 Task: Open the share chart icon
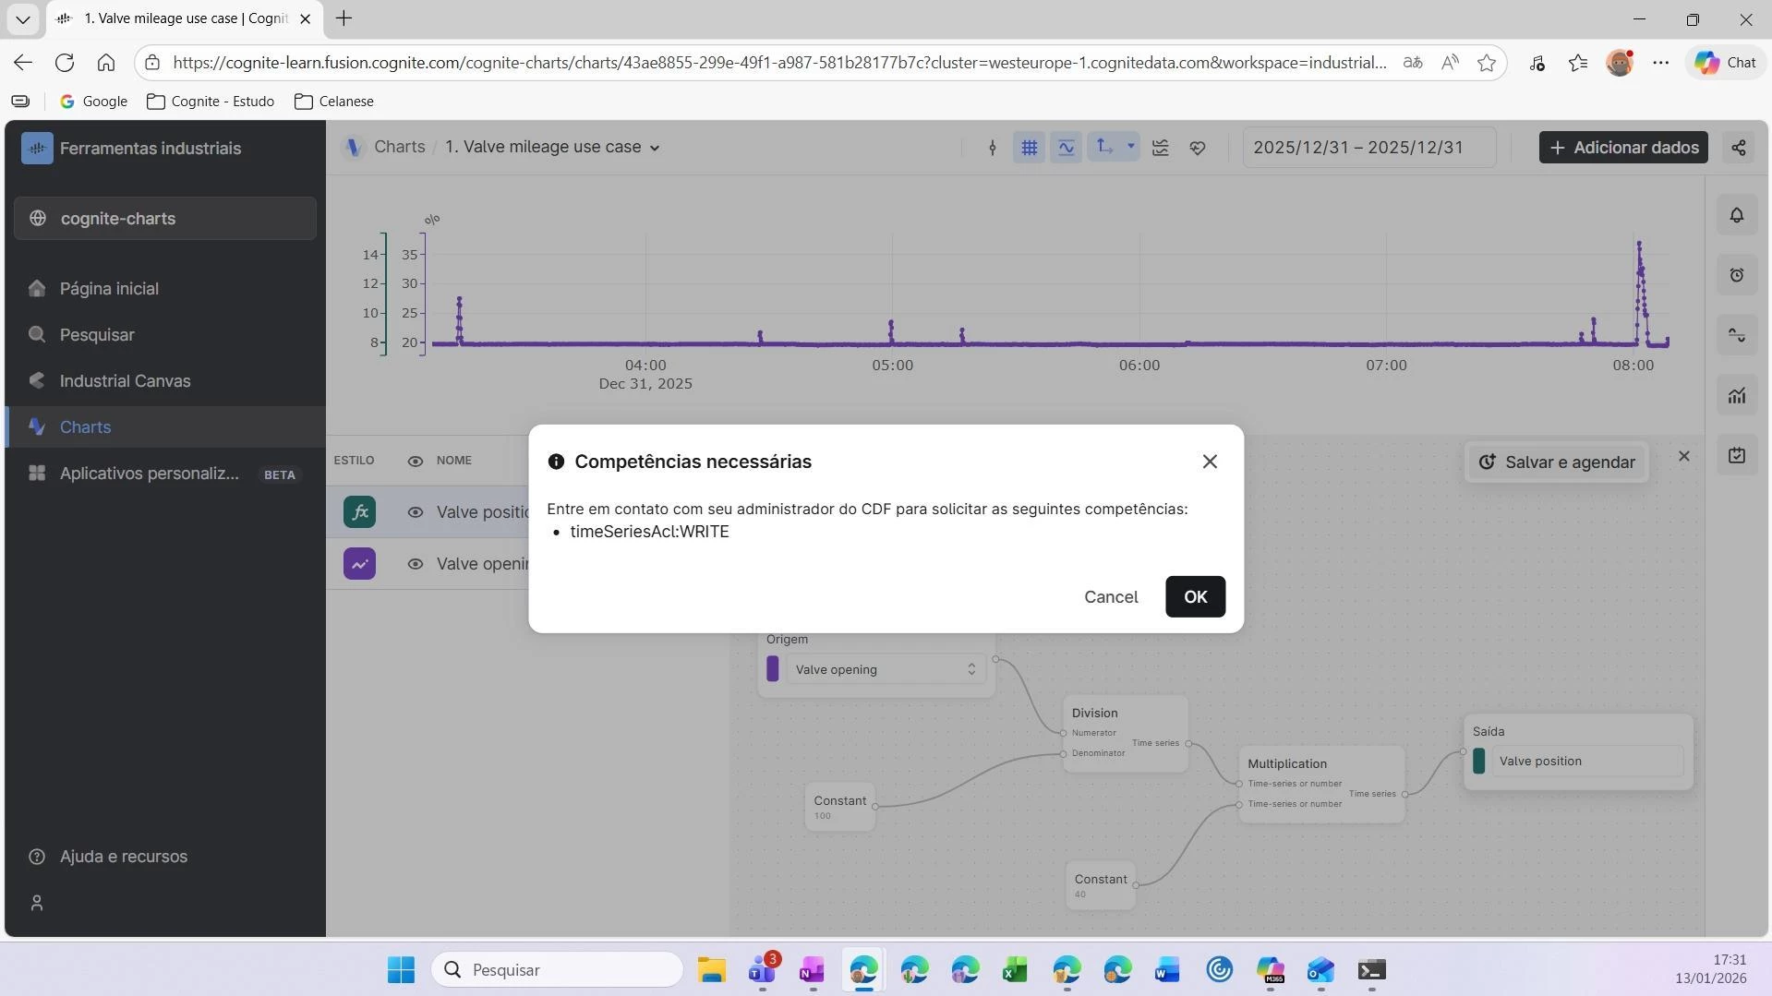[x=1739, y=148]
